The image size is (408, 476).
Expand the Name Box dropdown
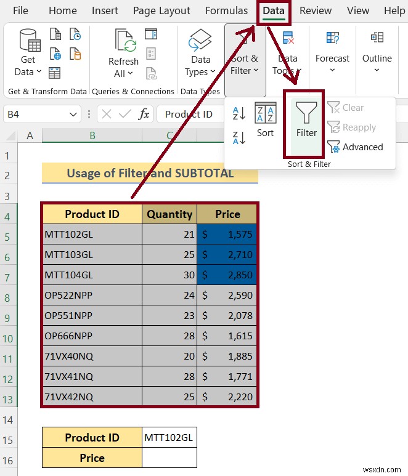73,115
